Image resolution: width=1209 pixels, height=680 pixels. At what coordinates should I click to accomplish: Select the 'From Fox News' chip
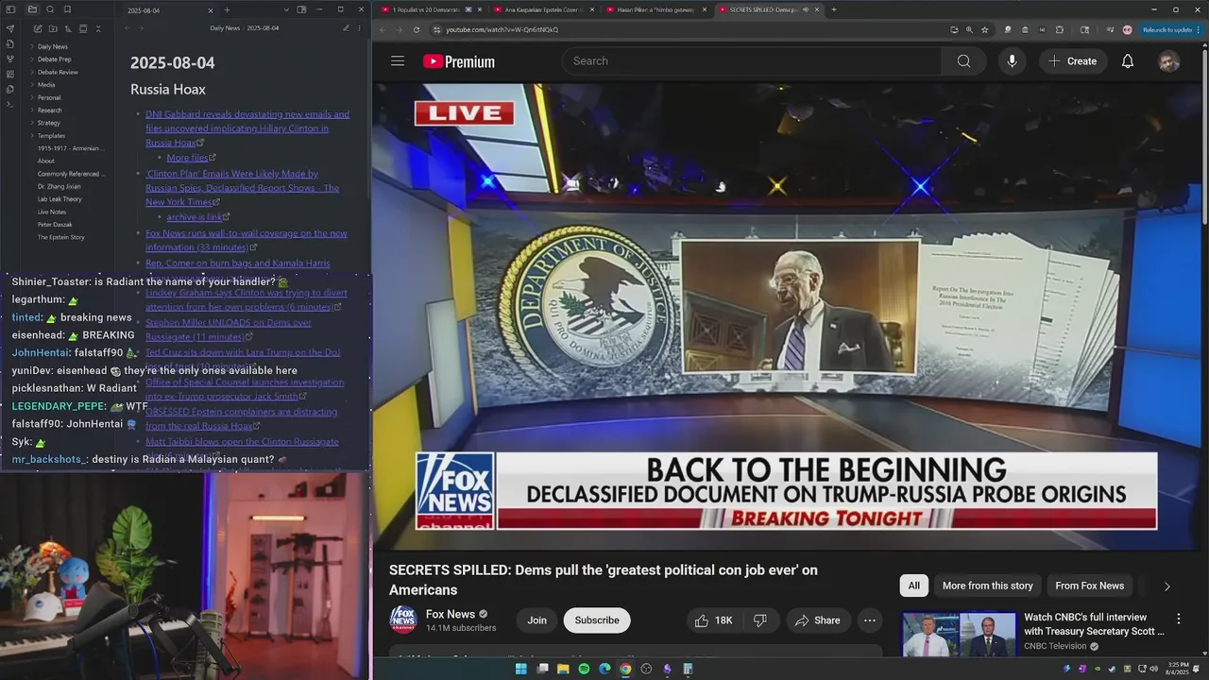[1089, 586]
